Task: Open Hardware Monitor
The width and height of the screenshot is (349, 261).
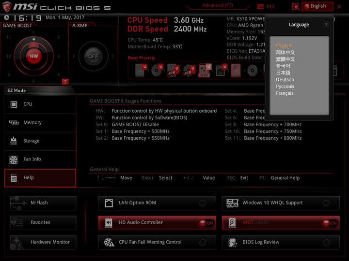Action: coord(43,242)
